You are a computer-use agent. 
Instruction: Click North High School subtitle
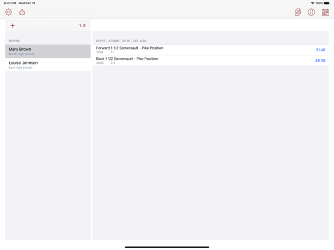21,54
